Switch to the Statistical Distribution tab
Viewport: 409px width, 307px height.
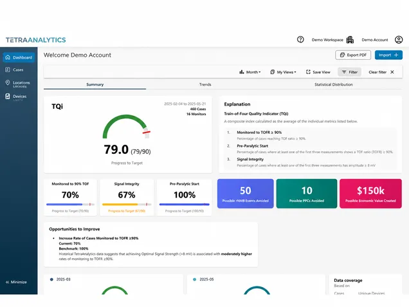click(x=333, y=84)
